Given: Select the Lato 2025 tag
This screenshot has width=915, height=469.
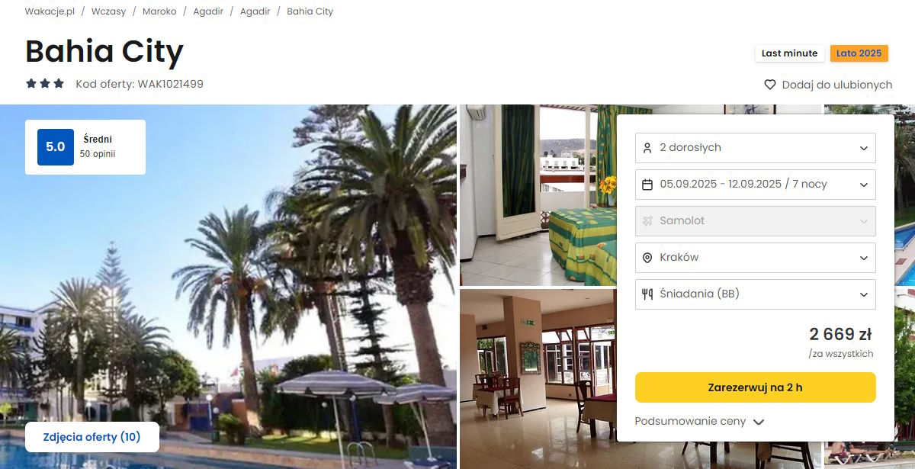Looking at the screenshot, I should [859, 53].
